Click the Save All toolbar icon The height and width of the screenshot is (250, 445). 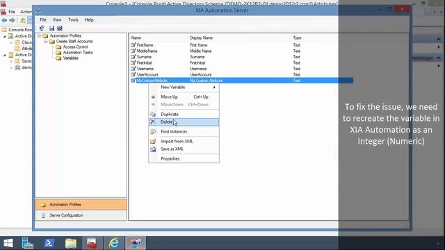point(60,28)
